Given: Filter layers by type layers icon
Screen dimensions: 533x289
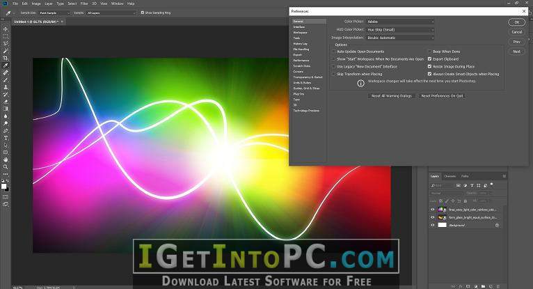Looking at the screenshot, I should [x=472, y=185].
